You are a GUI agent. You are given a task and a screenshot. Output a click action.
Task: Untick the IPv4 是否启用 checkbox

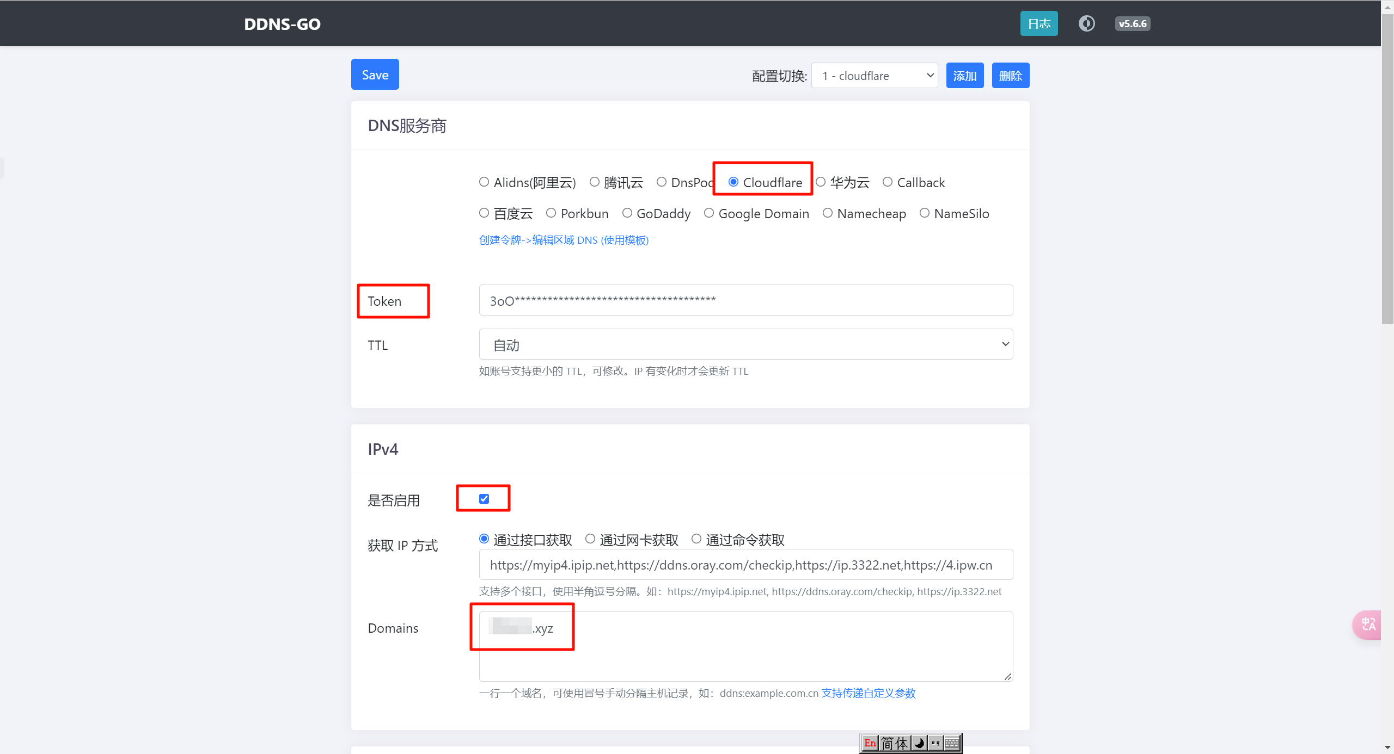click(x=484, y=499)
